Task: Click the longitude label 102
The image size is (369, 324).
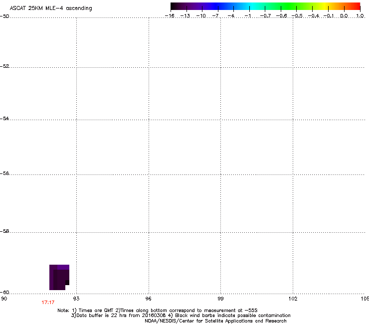Action: coord(293,299)
